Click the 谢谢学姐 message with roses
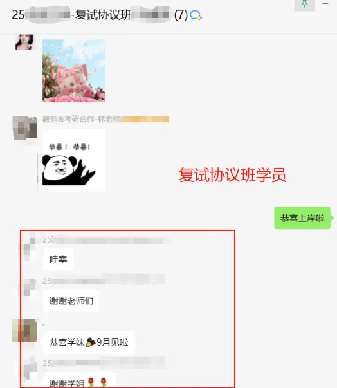The image size is (337, 388). 79,381
